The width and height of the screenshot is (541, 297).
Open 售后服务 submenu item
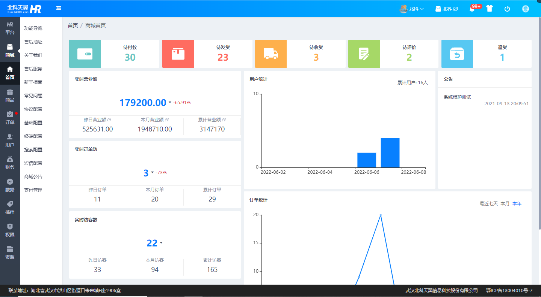pyautogui.click(x=33, y=69)
